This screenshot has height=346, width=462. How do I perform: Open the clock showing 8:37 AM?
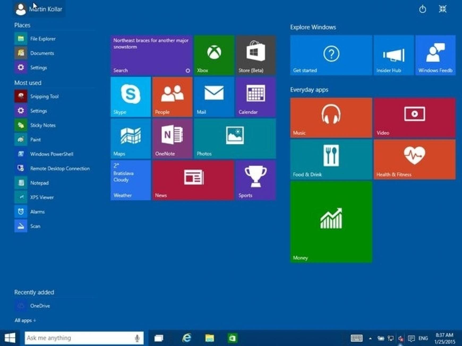click(445, 338)
